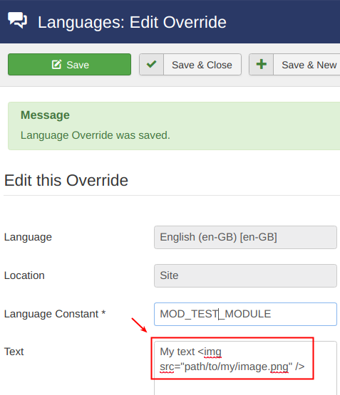Click the "Language Override was saved." message text
The height and width of the screenshot is (395, 340).
pos(96,135)
